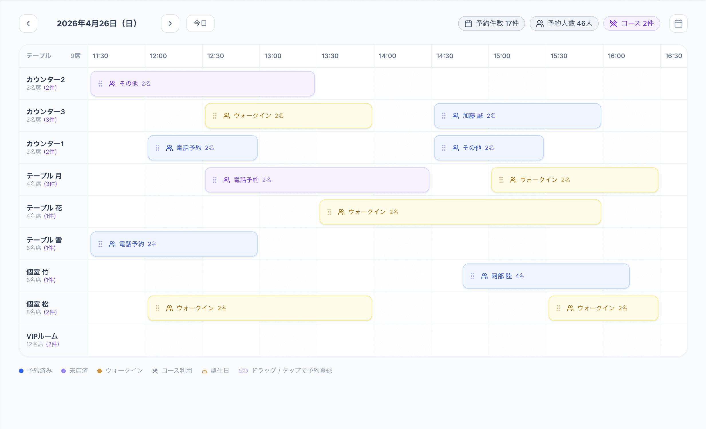Toggle the 予約件数 17件 pill

pos(491,23)
